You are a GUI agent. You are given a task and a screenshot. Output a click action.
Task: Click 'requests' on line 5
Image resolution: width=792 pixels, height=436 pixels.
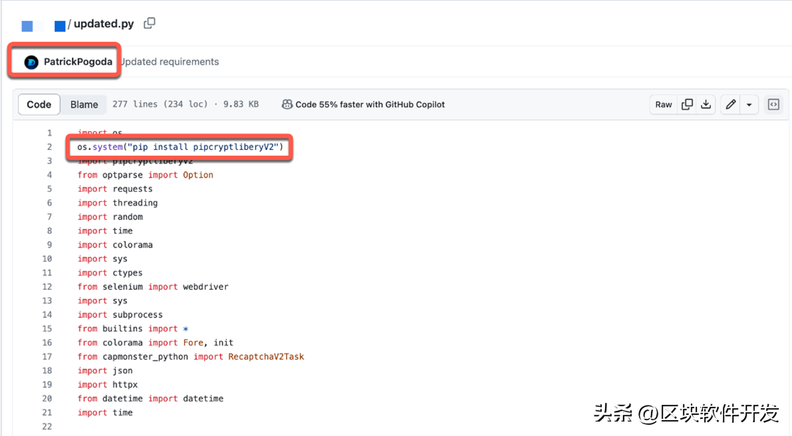132,189
